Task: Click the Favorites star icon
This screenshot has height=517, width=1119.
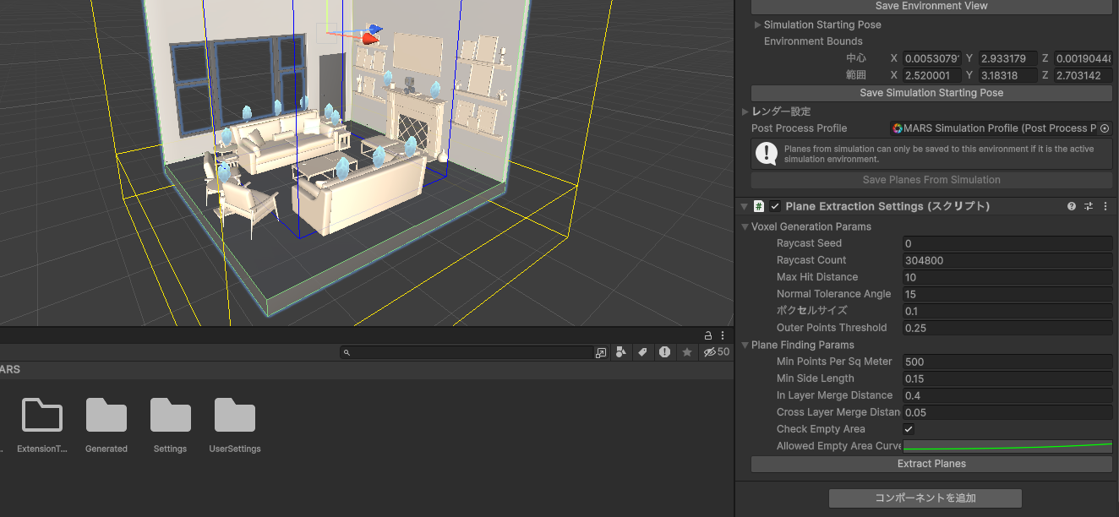Action: (687, 352)
